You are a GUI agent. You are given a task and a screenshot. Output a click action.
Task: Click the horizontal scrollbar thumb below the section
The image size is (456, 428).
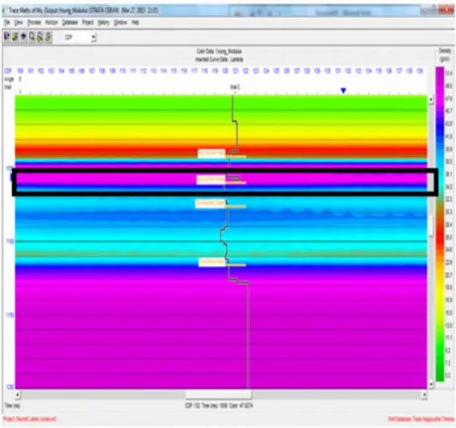click(x=218, y=394)
